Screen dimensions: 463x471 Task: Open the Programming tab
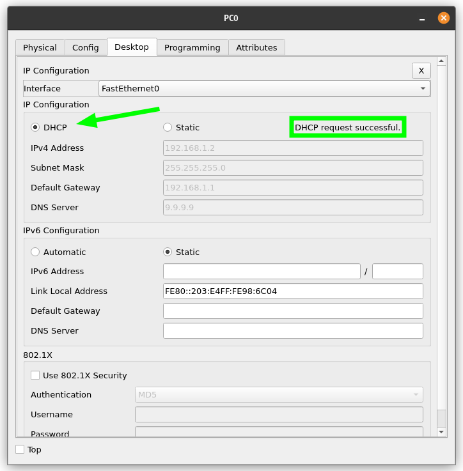pyautogui.click(x=192, y=48)
